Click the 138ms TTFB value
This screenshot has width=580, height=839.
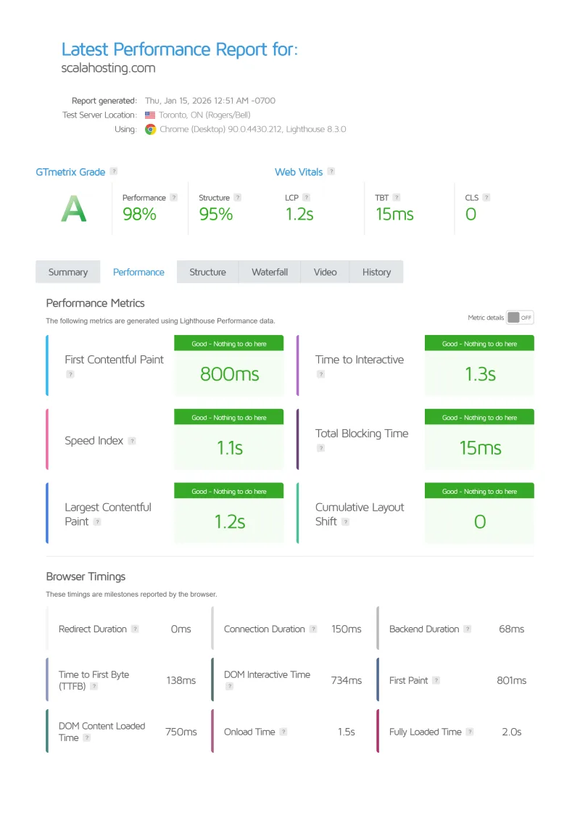[x=181, y=681]
